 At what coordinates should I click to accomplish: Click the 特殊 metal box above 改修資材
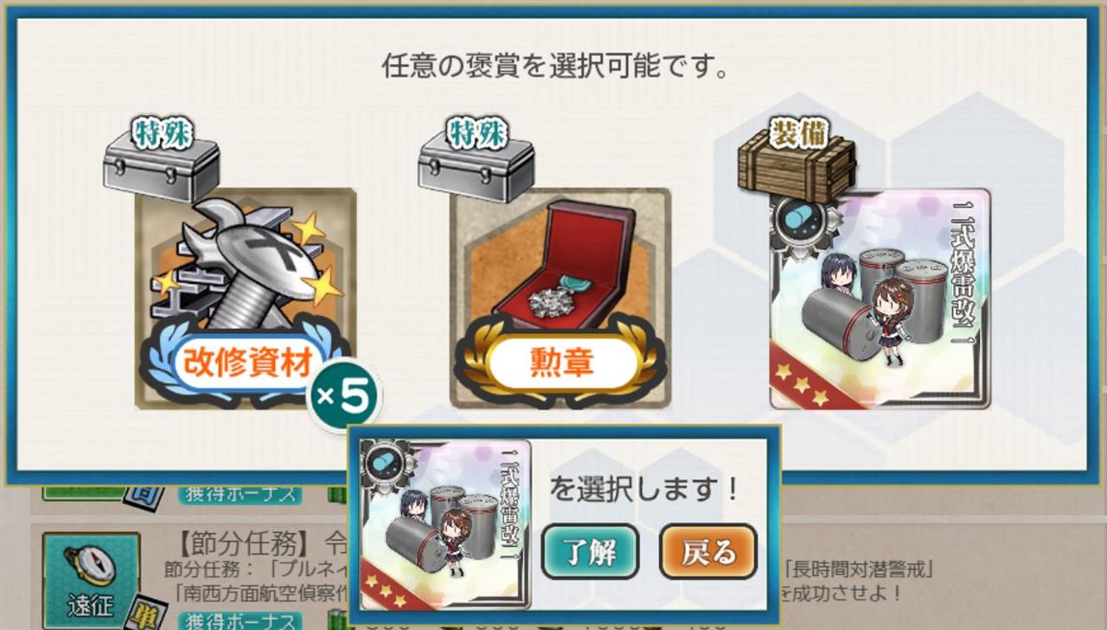[161, 160]
